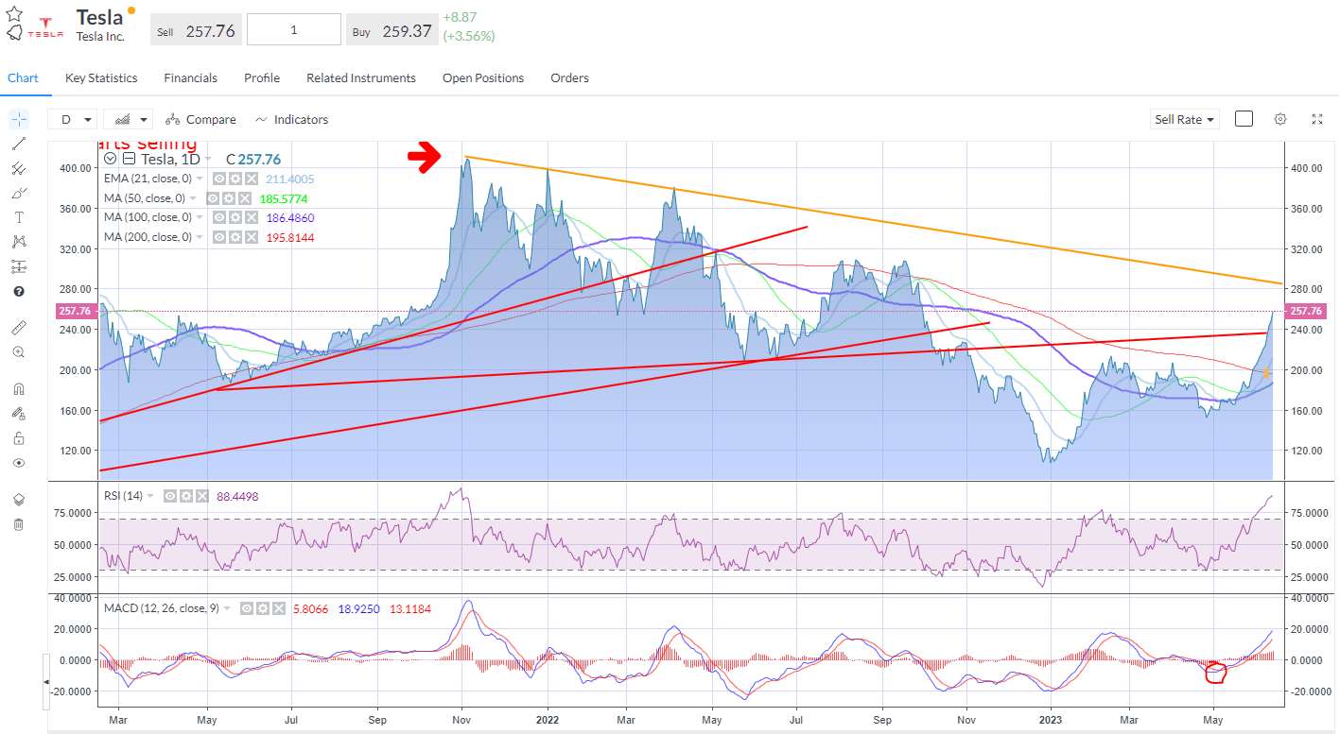The image size is (1340, 734).
Task: Switch to the Key Statistics tab
Action: (101, 78)
